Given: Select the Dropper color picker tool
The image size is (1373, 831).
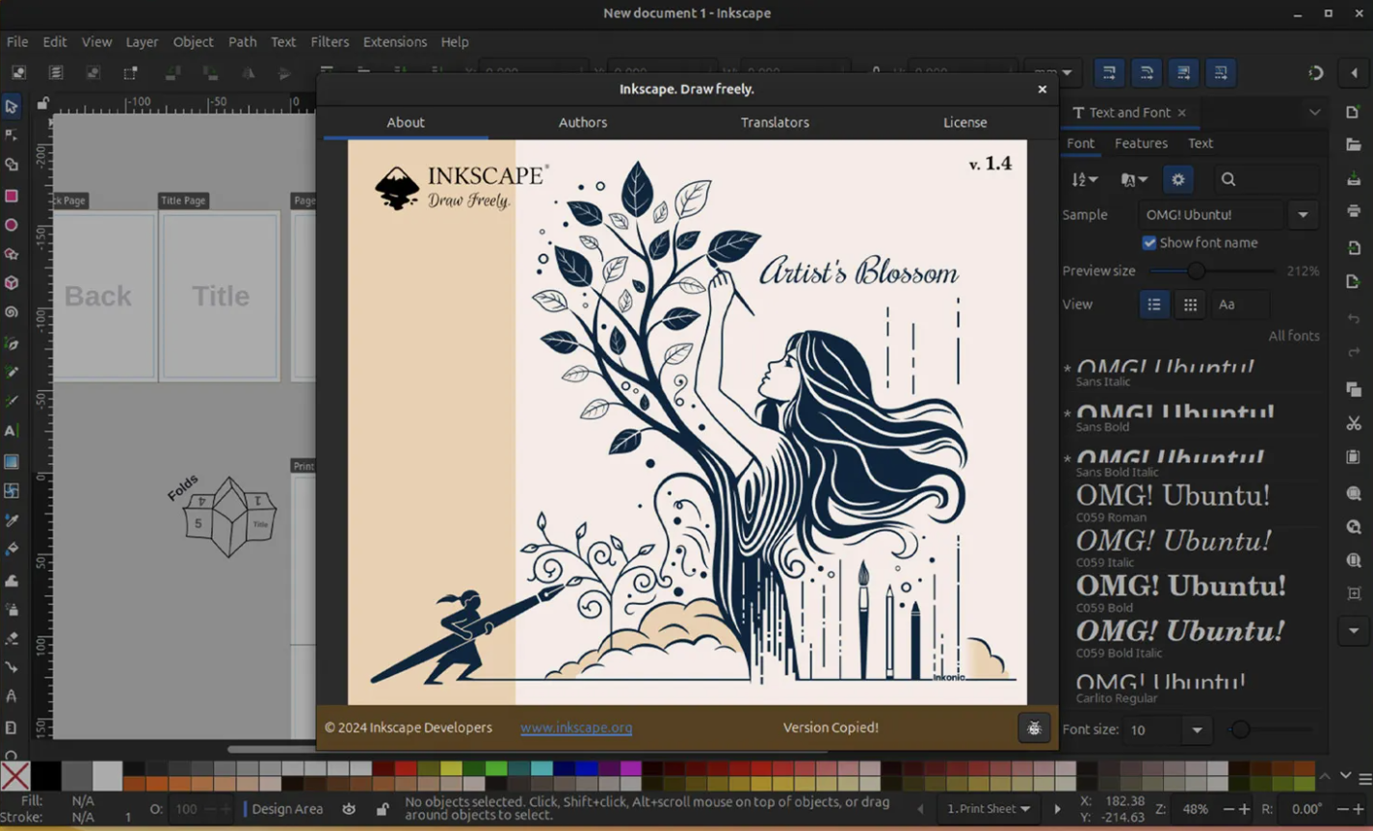Looking at the screenshot, I should pos(11,520).
